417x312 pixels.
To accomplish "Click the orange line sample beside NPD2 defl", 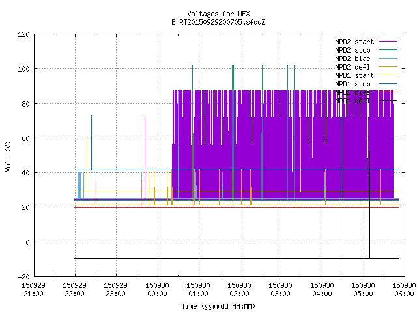I will (388, 66).
